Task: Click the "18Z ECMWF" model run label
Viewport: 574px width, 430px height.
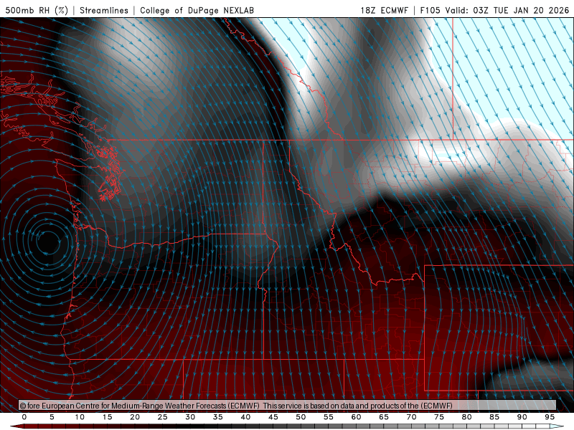Action: point(384,10)
